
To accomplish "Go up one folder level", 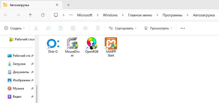I will click(30, 15).
